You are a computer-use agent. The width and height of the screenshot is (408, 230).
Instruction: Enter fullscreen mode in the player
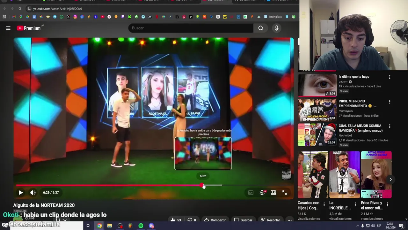285,193
